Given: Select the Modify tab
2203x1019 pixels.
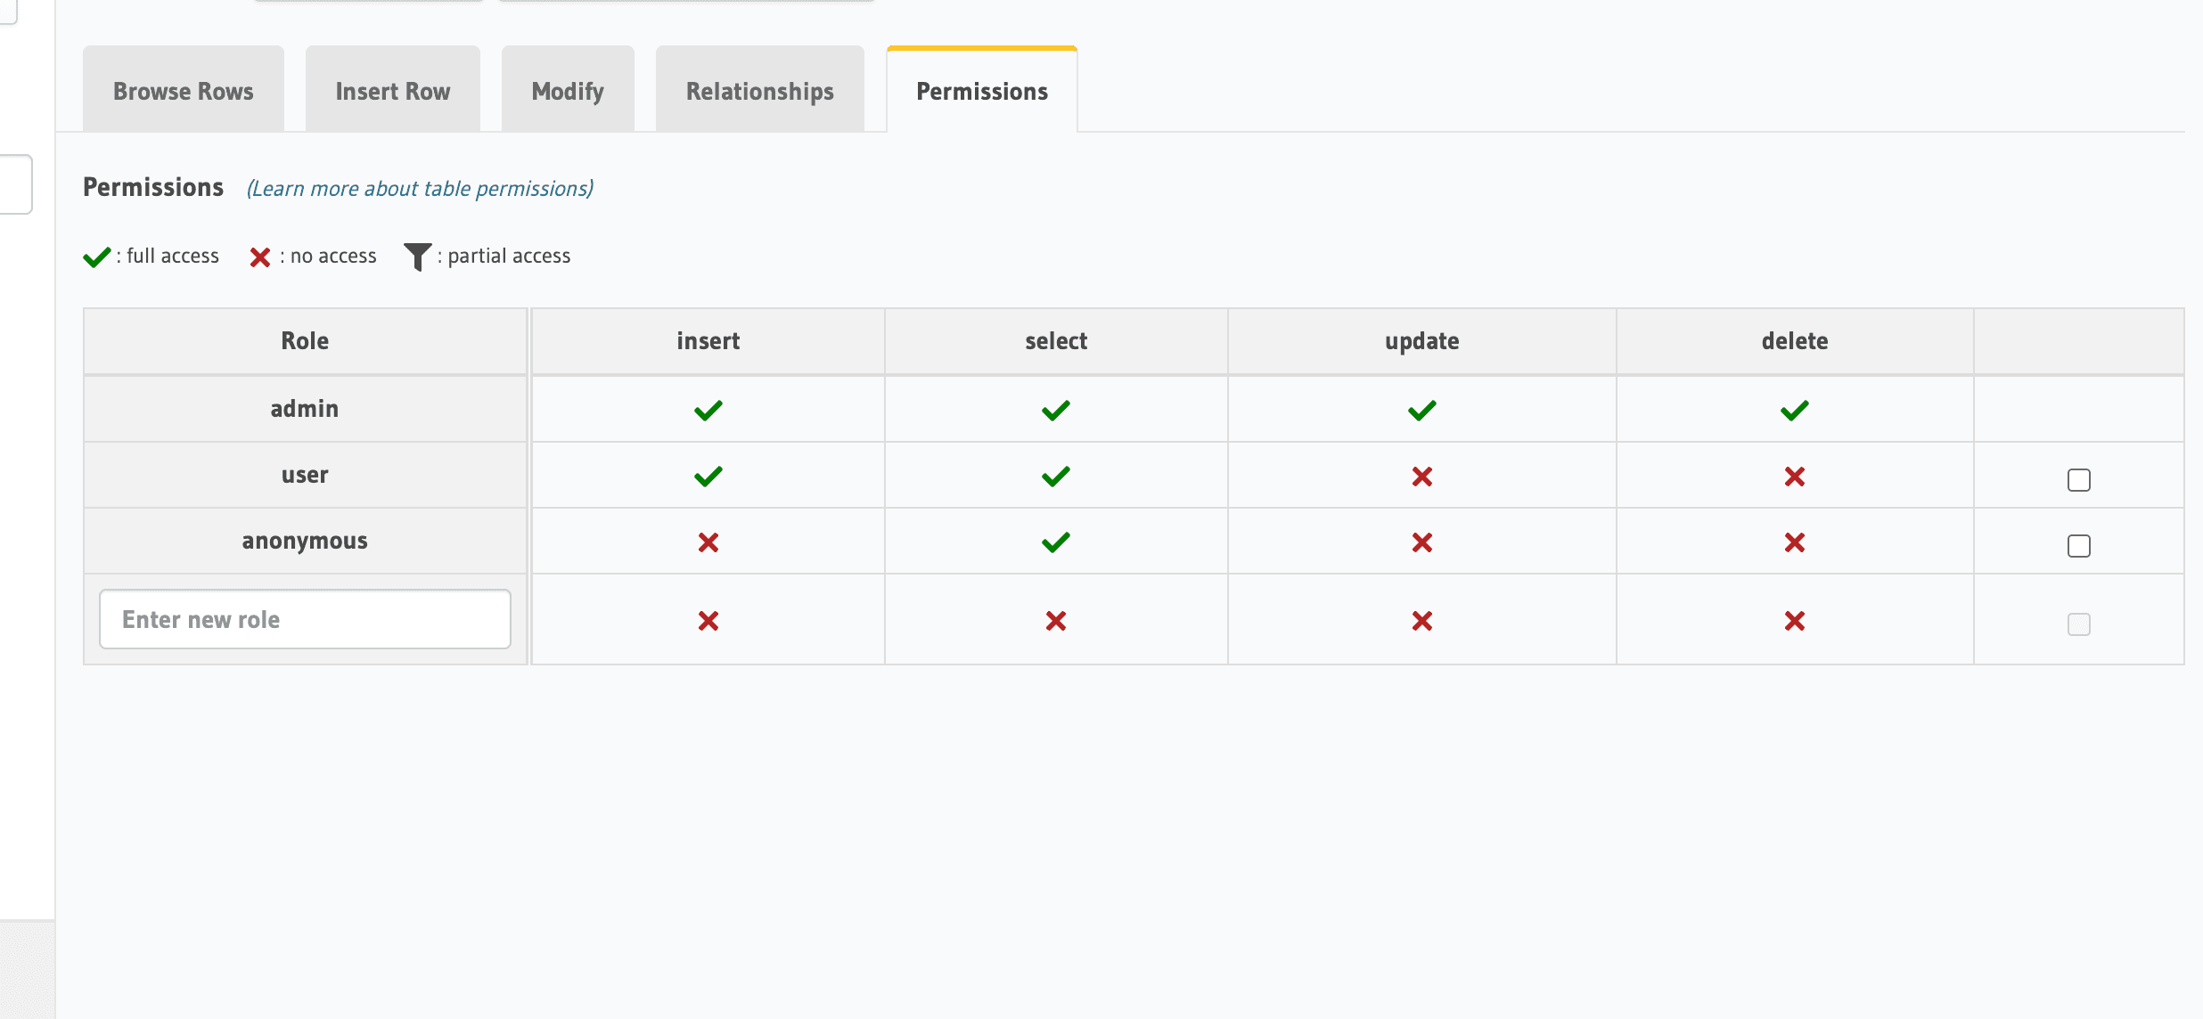Looking at the screenshot, I should pos(567,89).
